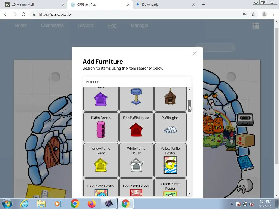Choose the Blue Puffle Poster item
Viewport: 279px width, 209px height.
coord(101,188)
